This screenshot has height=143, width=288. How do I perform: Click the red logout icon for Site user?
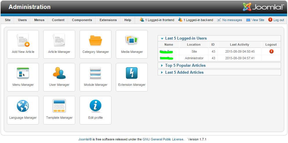coord(271,51)
